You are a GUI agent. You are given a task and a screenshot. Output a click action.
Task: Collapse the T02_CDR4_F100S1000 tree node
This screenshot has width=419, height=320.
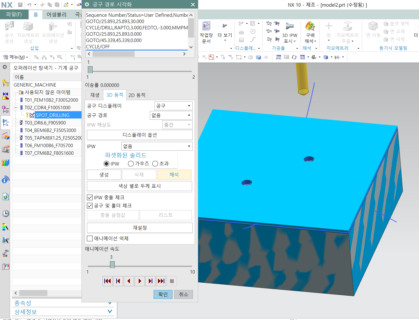[x=16, y=107]
